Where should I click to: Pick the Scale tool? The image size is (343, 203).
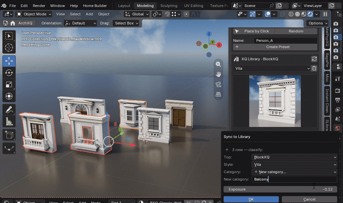point(9,84)
